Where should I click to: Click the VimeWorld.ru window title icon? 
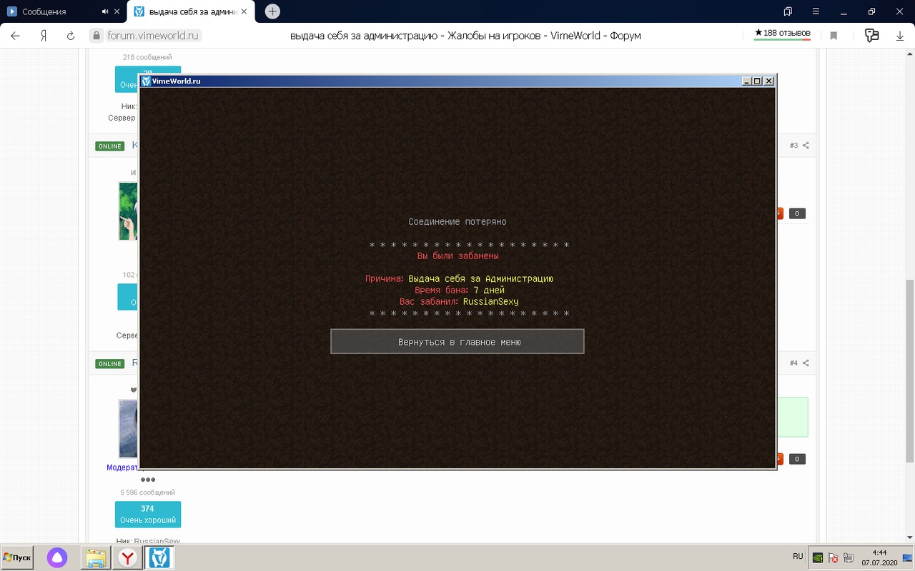[146, 81]
